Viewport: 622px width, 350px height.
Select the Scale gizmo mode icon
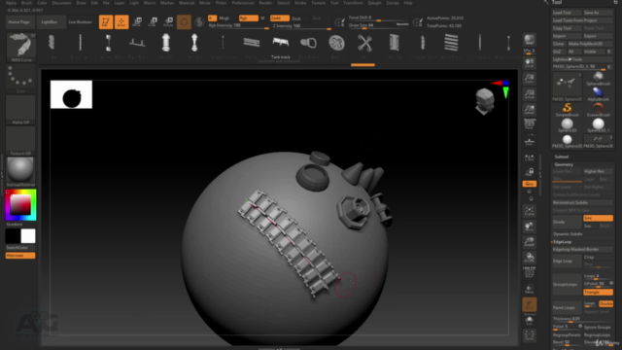click(153, 21)
